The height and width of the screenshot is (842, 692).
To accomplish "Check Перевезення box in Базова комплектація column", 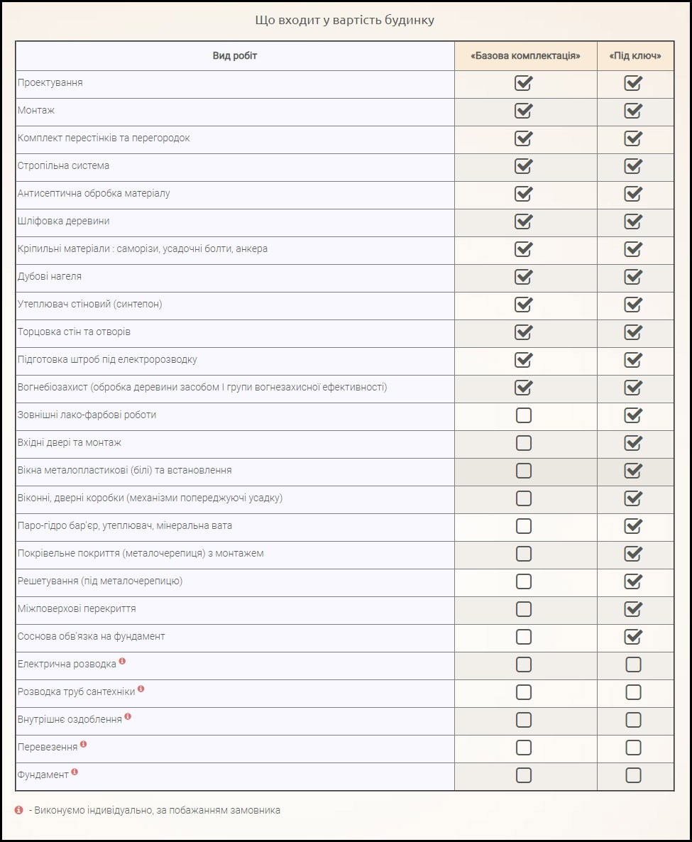I will point(523,748).
